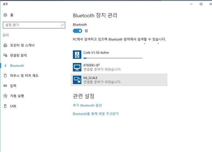Click the speaker icon for Cork-V1.50-4ohm
The height and width of the screenshot is (152, 212).
(77, 55)
